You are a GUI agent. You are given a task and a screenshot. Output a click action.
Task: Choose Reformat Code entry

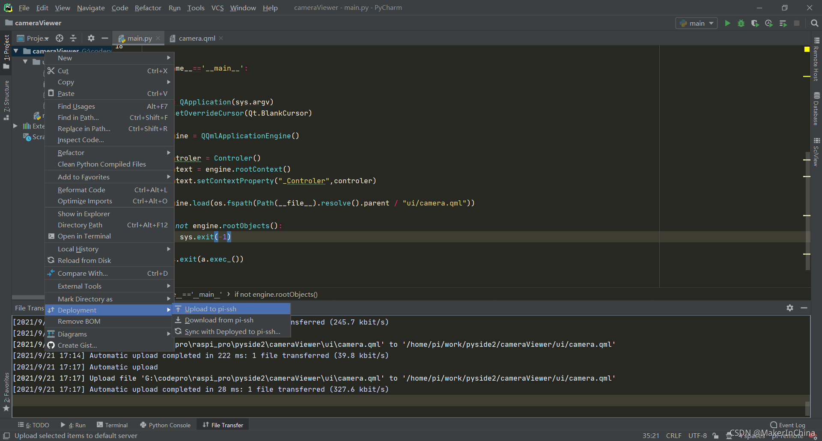(109, 190)
